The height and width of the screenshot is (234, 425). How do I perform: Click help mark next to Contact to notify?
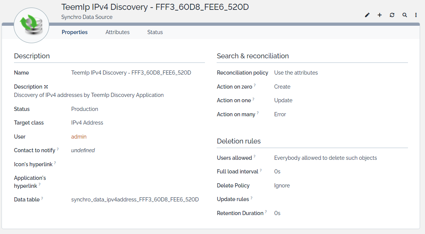coord(58,149)
